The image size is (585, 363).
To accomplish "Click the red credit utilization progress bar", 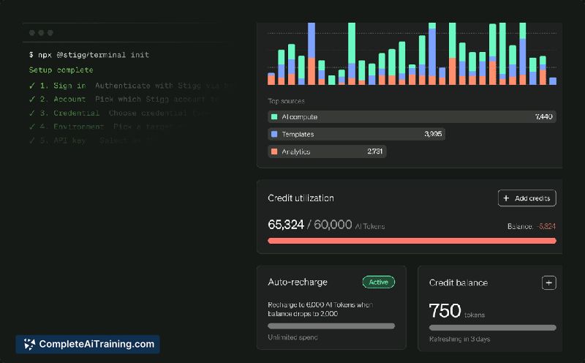I will click(x=412, y=241).
